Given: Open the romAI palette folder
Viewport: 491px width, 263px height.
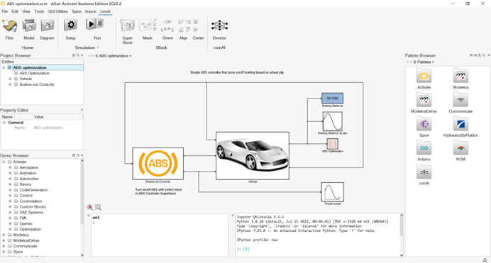Looking at the screenshot, I should pyautogui.click(x=424, y=172).
